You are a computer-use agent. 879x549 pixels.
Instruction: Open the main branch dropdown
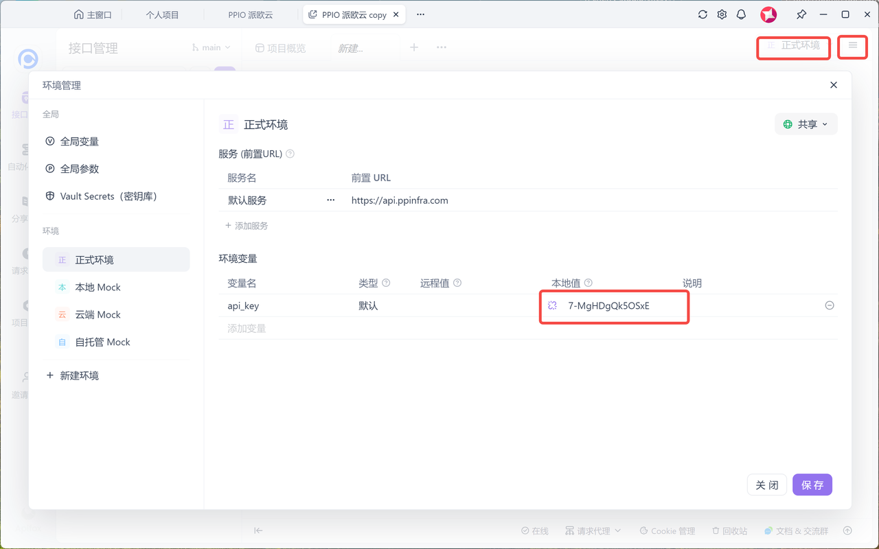(x=212, y=47)
